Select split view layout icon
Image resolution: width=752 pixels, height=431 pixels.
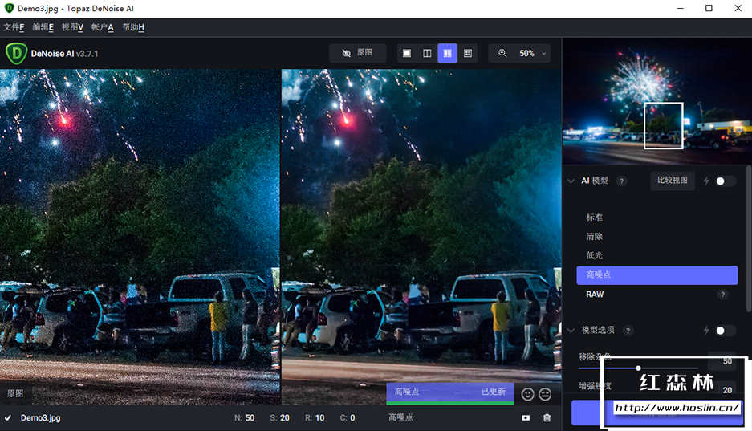427,53
